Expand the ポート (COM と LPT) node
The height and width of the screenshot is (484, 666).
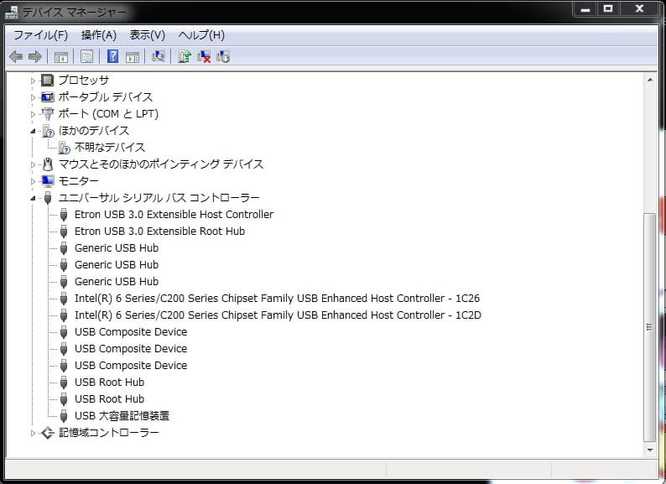click(33, 114)
